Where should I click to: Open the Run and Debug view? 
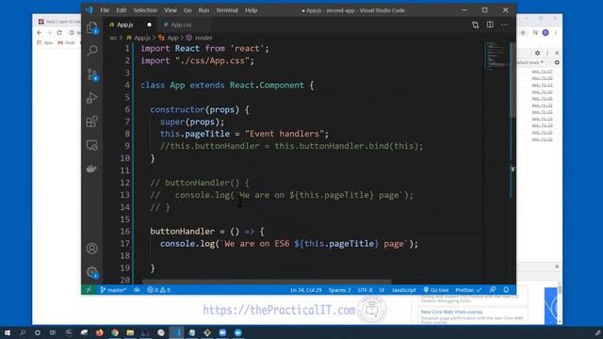[92, 98]
